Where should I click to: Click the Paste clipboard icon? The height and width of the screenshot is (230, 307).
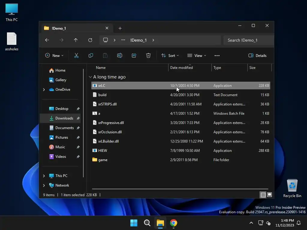tap(105, 55)
